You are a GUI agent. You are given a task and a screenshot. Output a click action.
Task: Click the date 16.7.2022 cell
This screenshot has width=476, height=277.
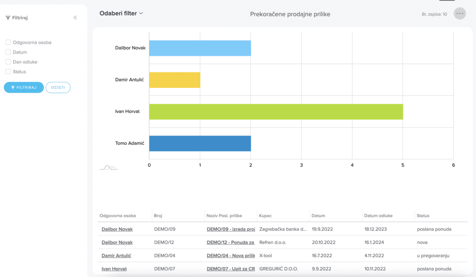322,256
